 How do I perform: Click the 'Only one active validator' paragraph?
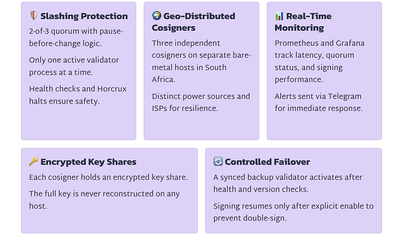coord(74,66)
